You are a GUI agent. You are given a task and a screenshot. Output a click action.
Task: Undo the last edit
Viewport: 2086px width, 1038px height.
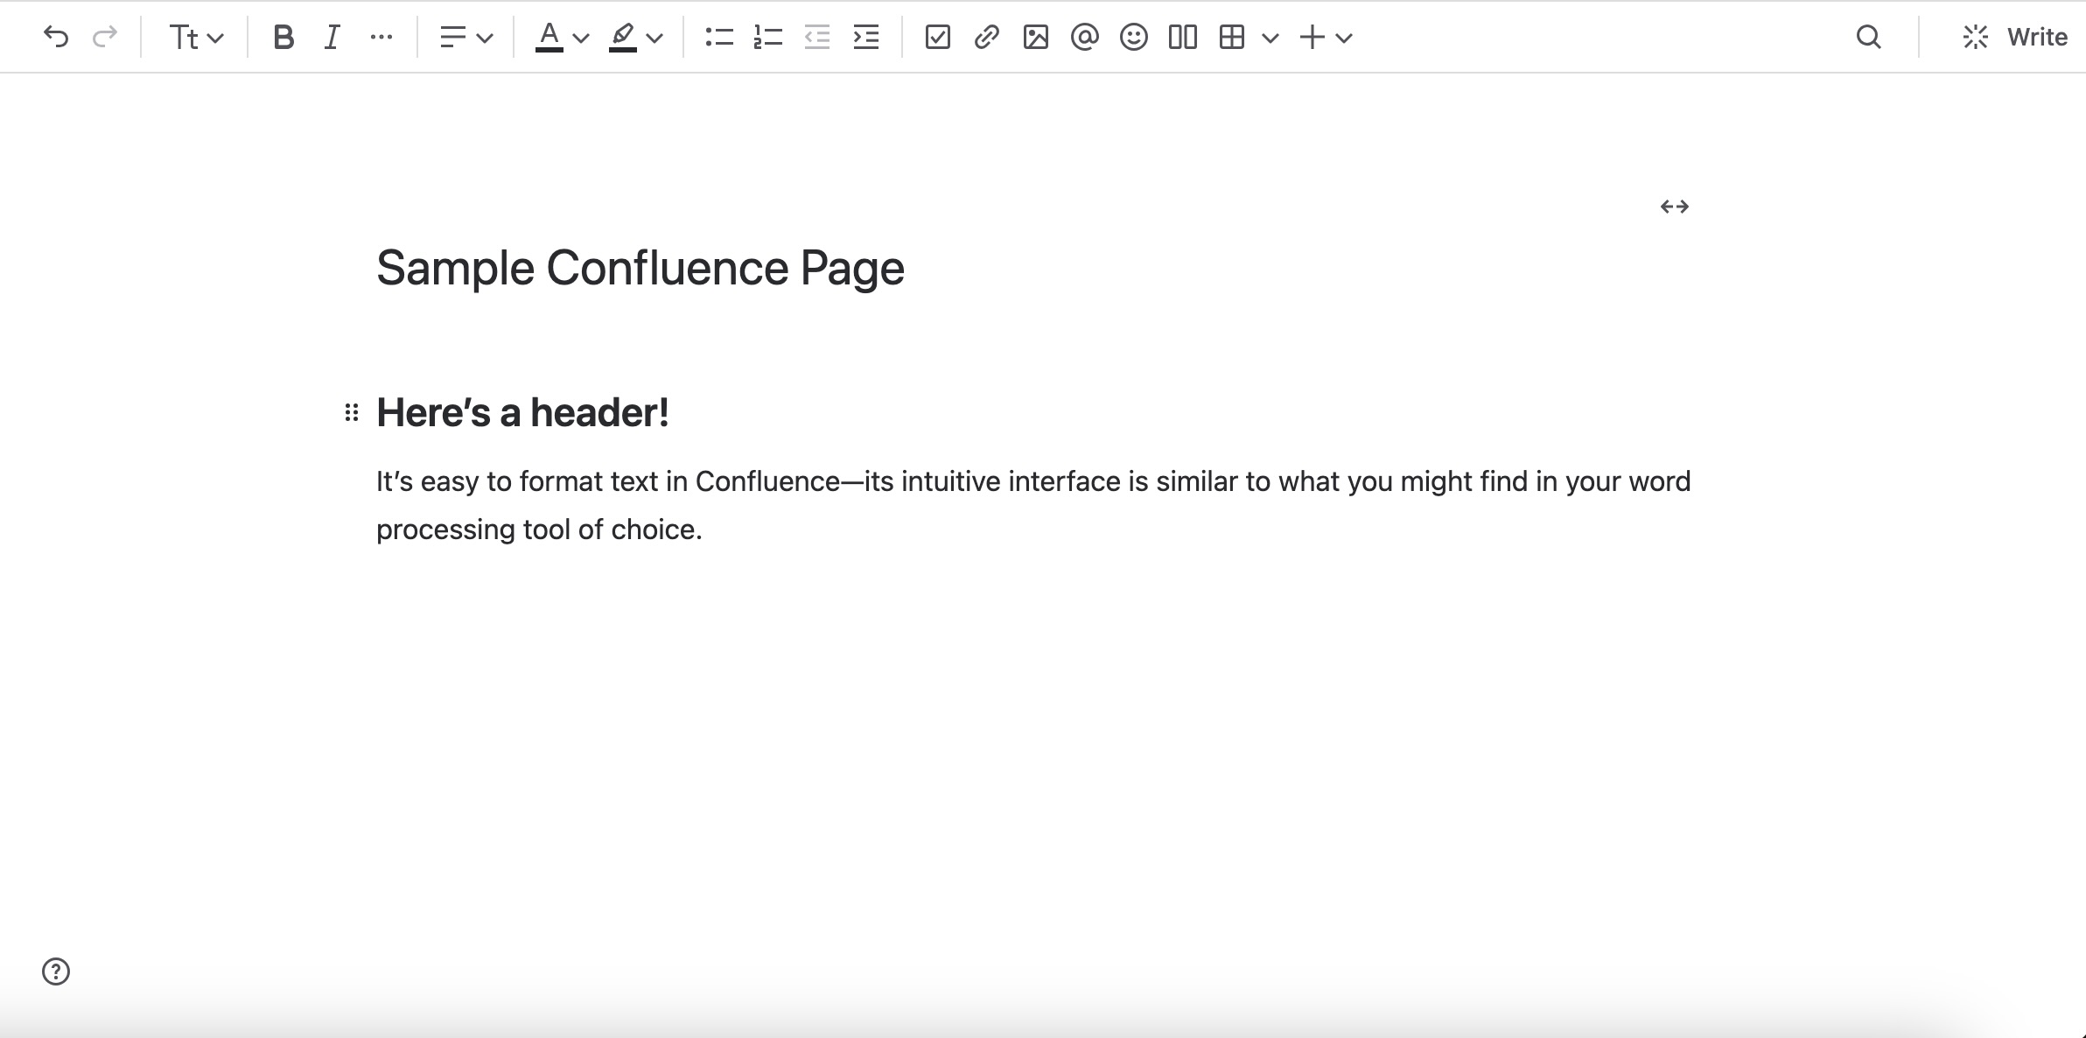[x=56, y=37]
